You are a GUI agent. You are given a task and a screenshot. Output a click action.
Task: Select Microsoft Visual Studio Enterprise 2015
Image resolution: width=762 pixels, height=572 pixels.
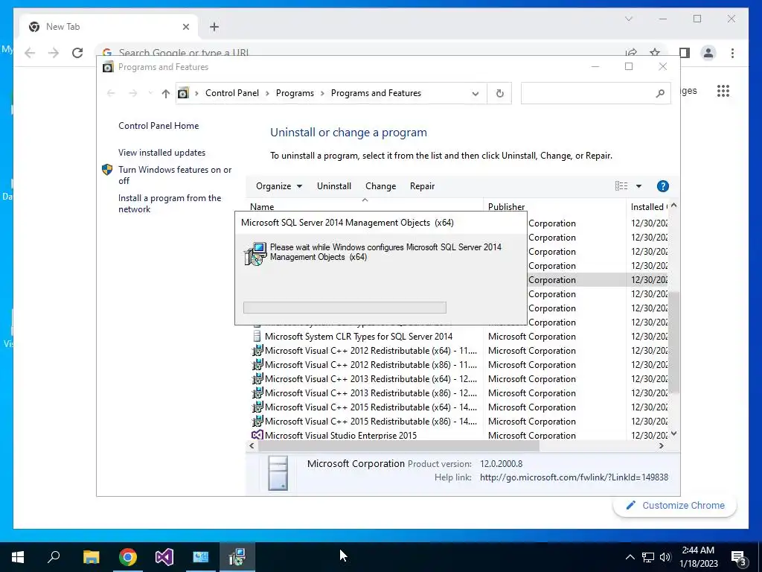(340, 435)
